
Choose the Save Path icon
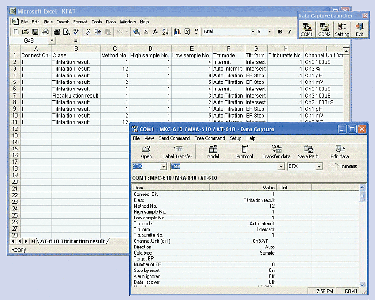tap(308, 151)
